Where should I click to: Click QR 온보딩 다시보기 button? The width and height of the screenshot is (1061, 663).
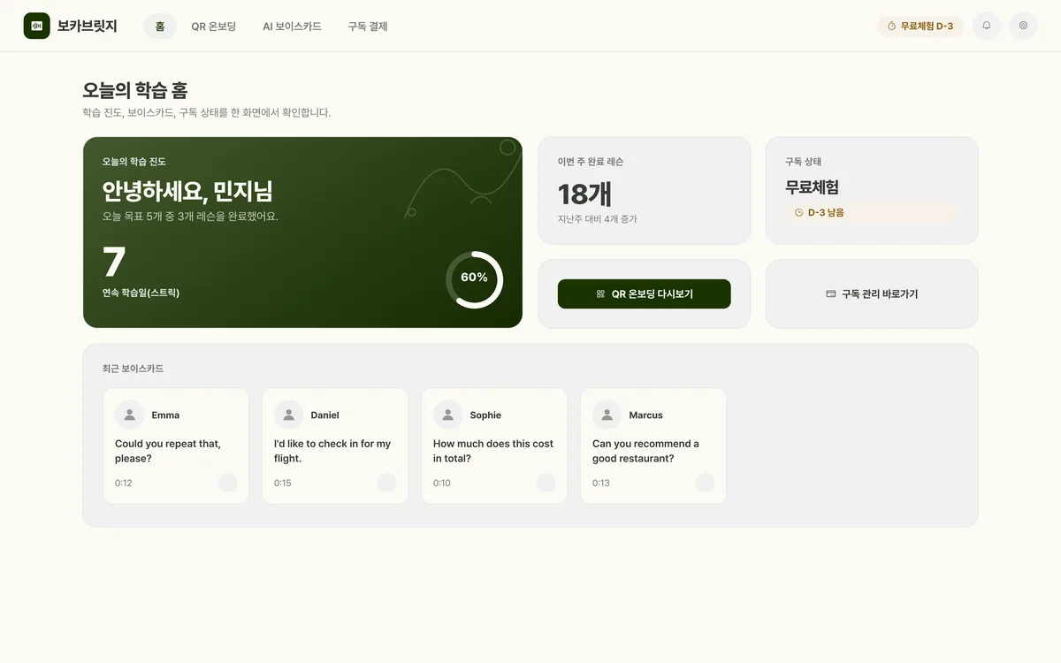645,293
